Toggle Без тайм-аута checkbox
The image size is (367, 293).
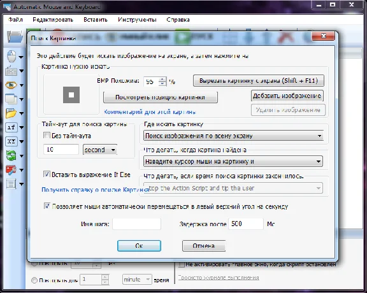[x=47, y=135]
